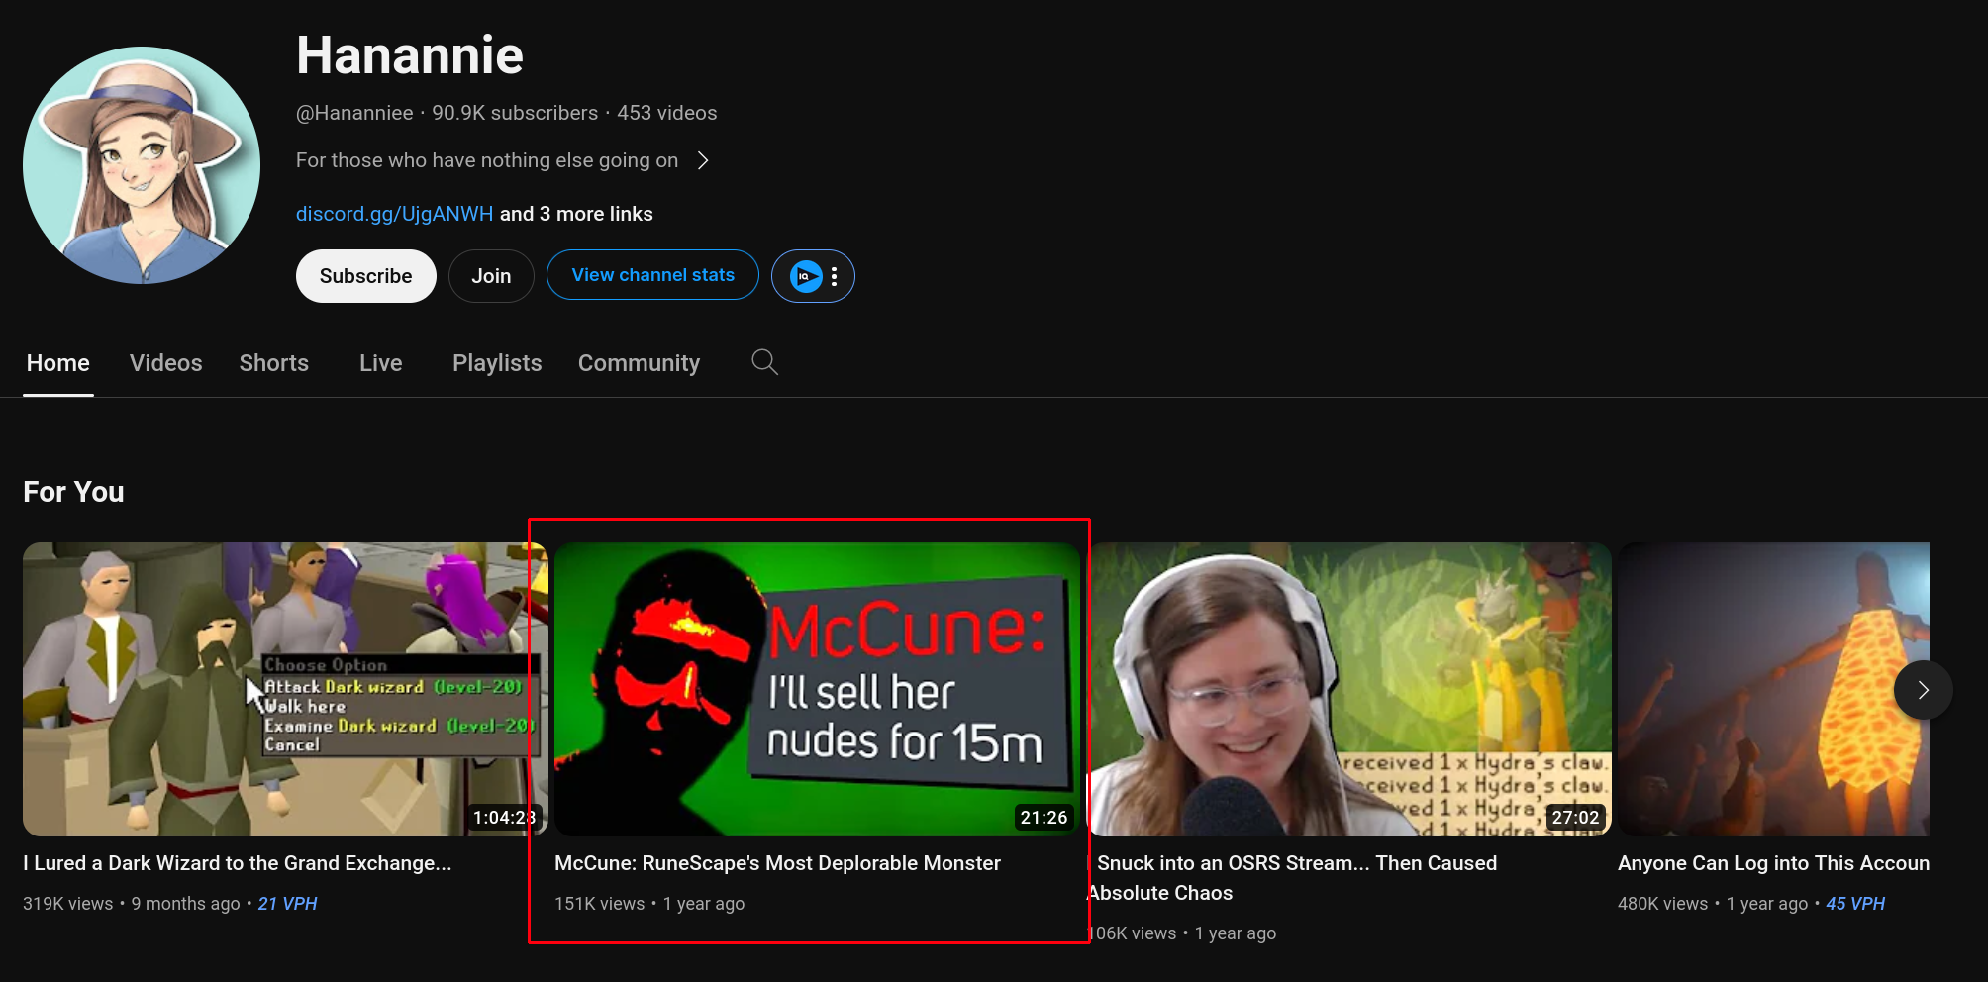Screen dimensions: 1988x982
Task: Subscribe to the Hanannie channel
Action: 365,276
